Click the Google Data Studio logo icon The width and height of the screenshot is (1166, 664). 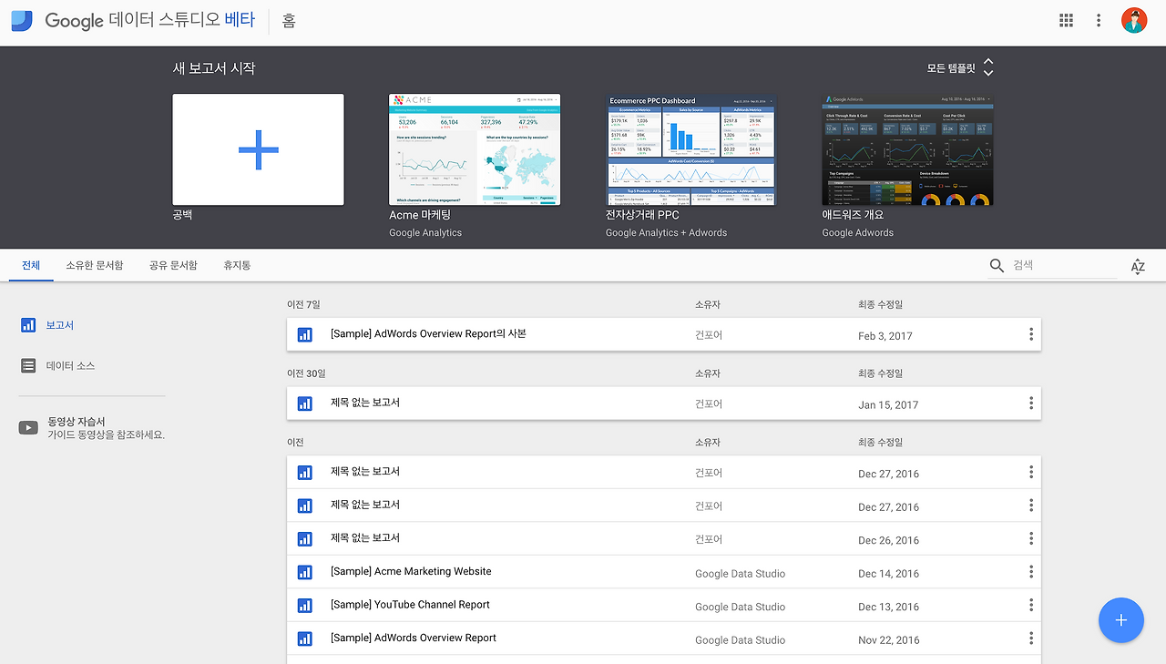[x=22, y=20]
